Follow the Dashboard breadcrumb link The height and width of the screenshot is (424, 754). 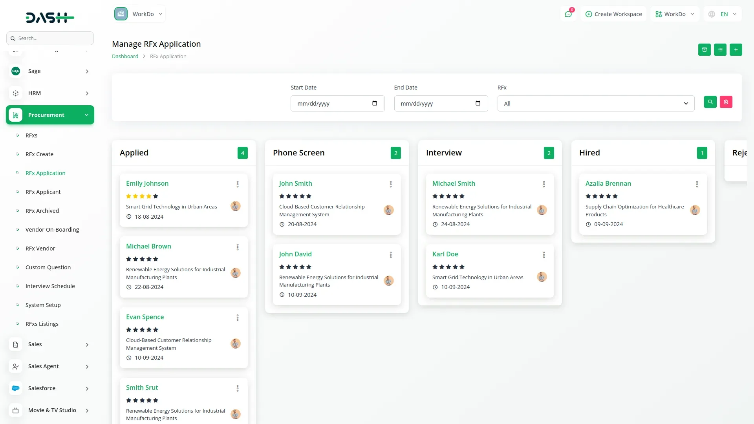point(125,56)
